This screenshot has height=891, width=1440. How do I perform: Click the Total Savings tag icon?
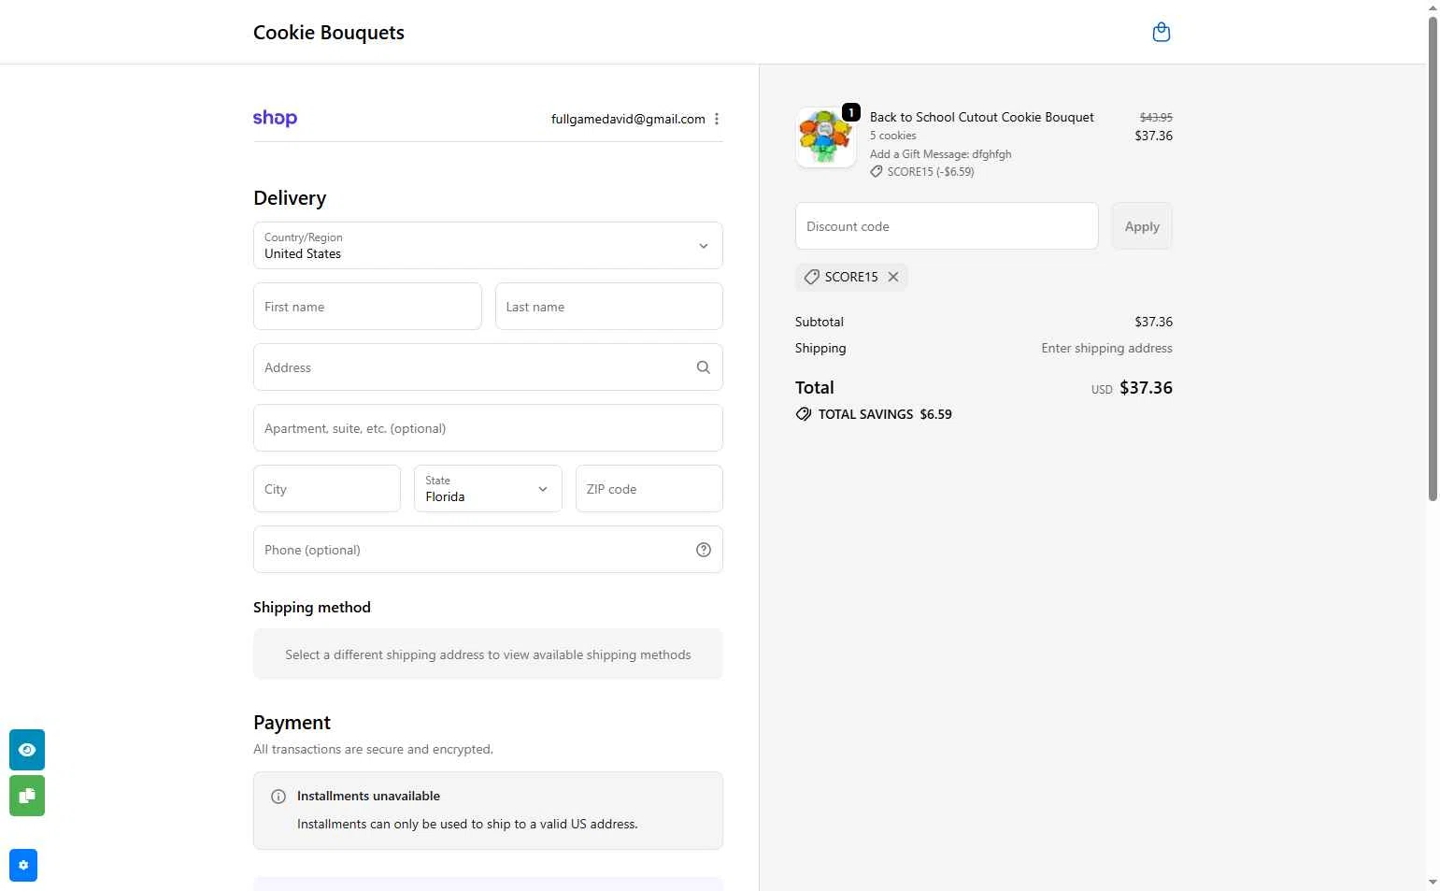click(x=804, y=414)
